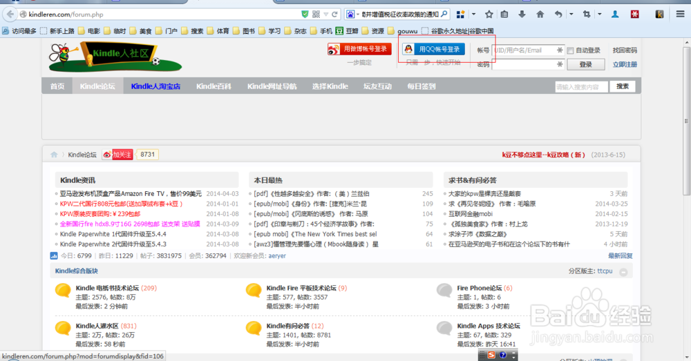
Task: Click the green shield security icon
Action: point(305,14)
